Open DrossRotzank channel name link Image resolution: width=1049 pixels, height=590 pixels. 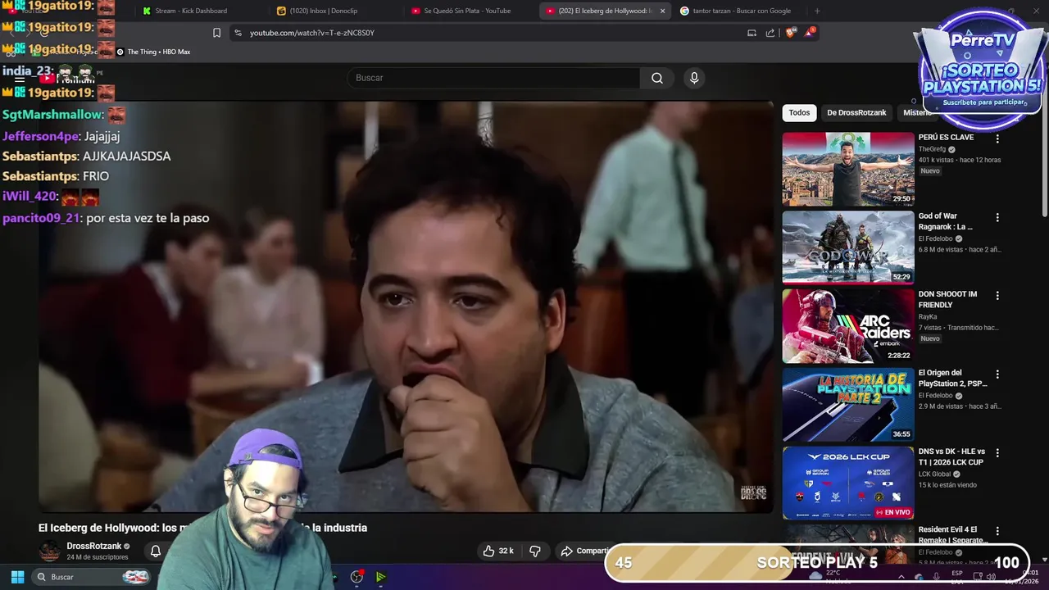click(x=93, y=546)
